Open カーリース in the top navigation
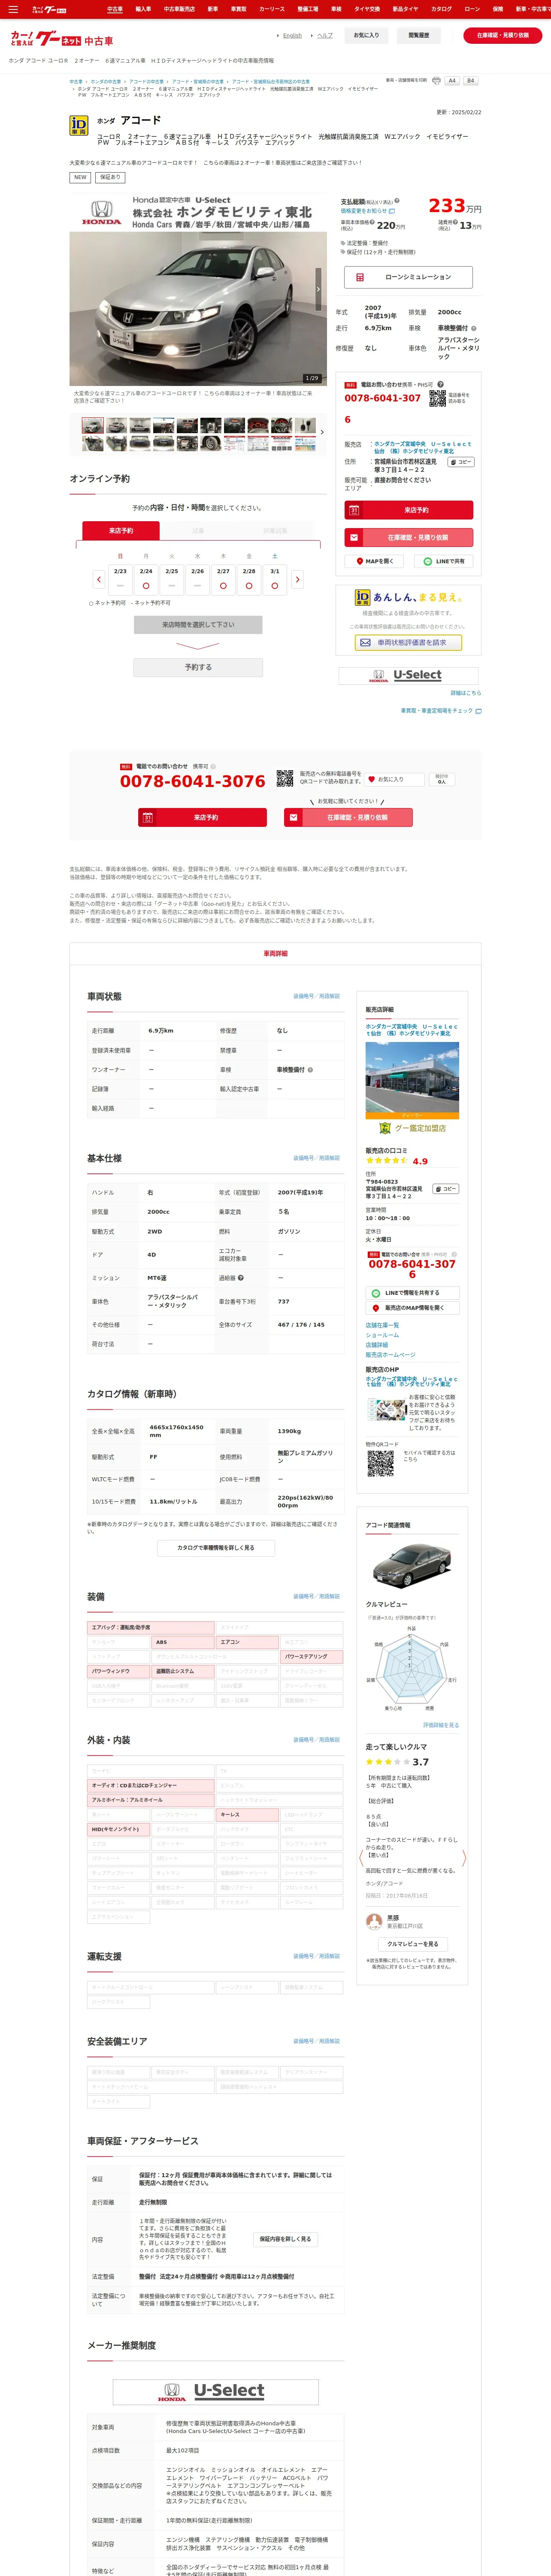The width and height of the screenshot is (551, 2576). (272, 9)
